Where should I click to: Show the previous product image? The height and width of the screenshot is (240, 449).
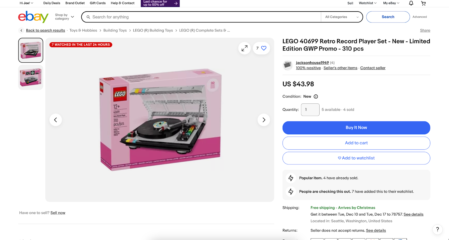click(x=56, y=120)
